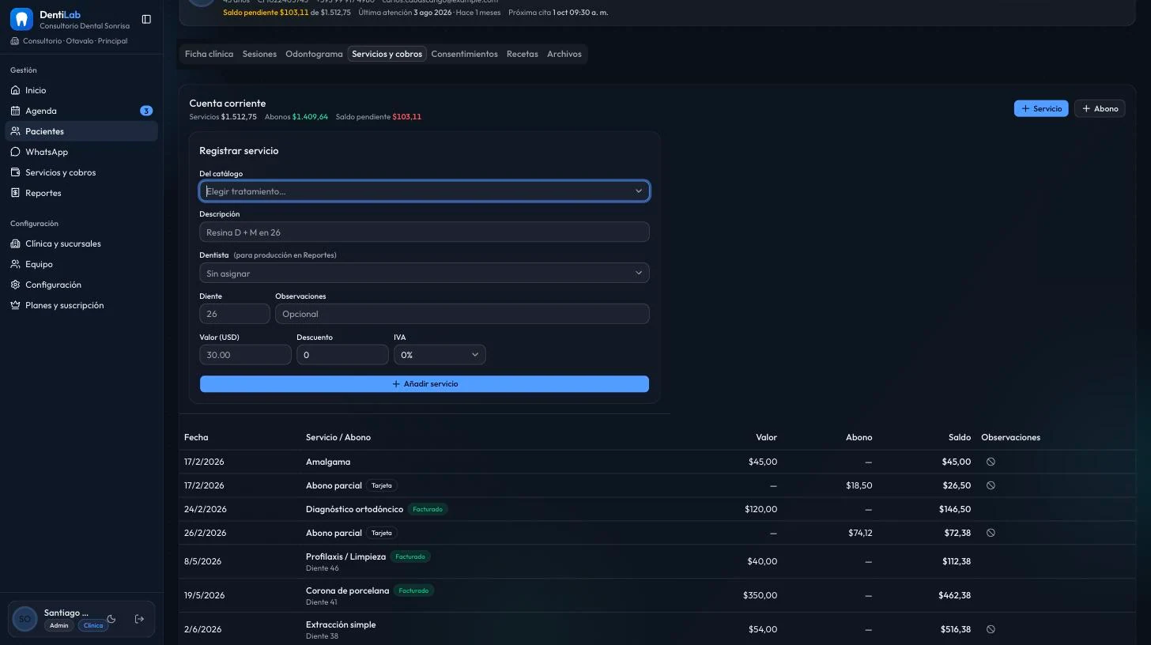
Task: Click the Admin role badge
Action: 59,625
